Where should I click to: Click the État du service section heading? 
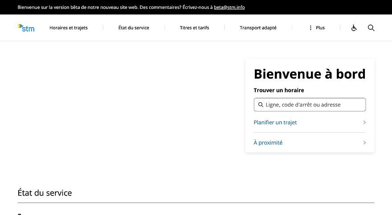(45, 193)
